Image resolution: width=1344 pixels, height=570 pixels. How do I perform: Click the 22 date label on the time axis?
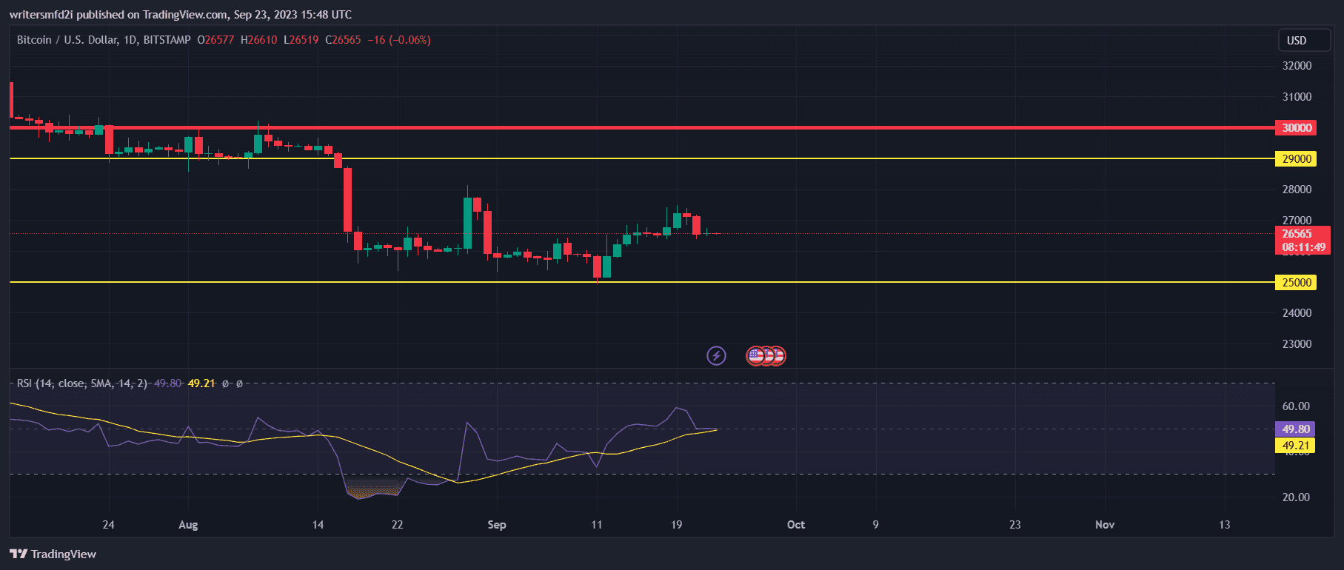coord(397,525)
